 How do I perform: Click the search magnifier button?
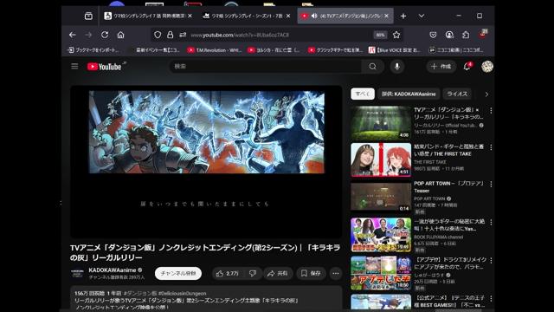pos(372,67)
